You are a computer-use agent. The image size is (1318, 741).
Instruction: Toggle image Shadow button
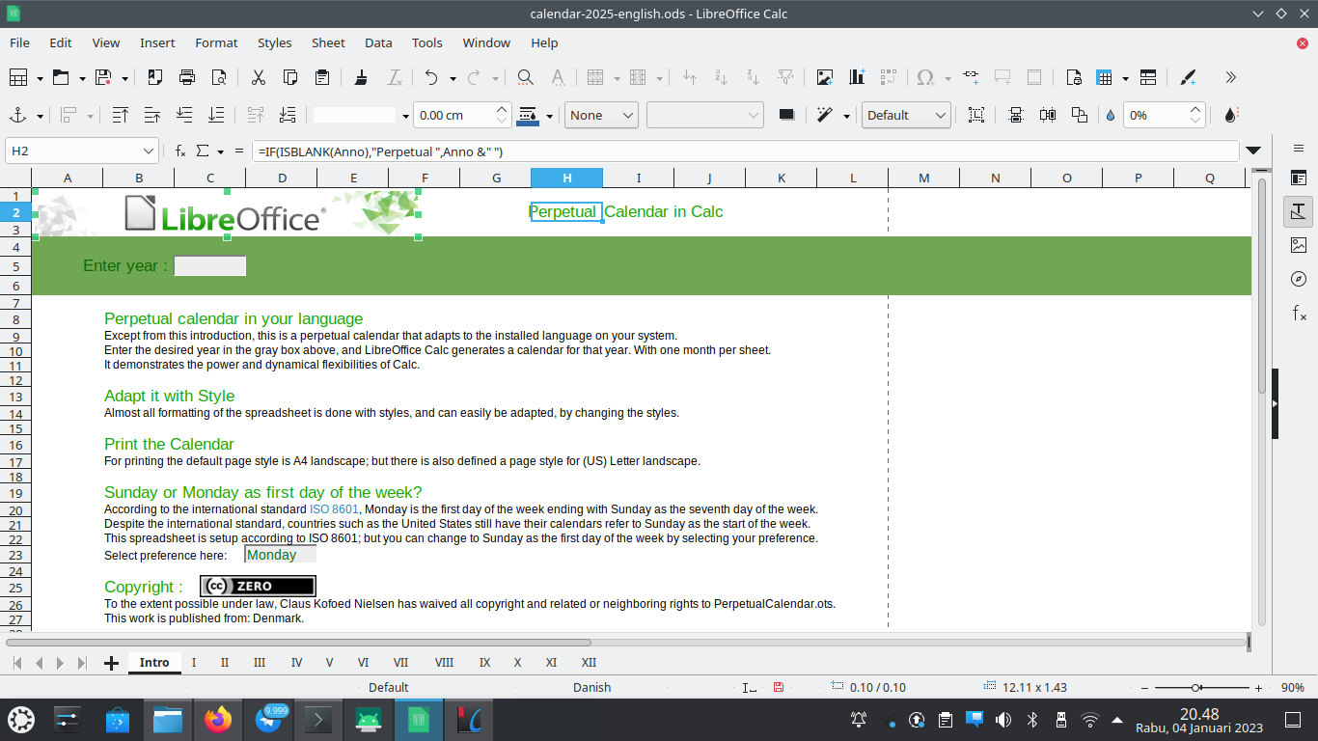pyautogui.click(x=786, y=115)
